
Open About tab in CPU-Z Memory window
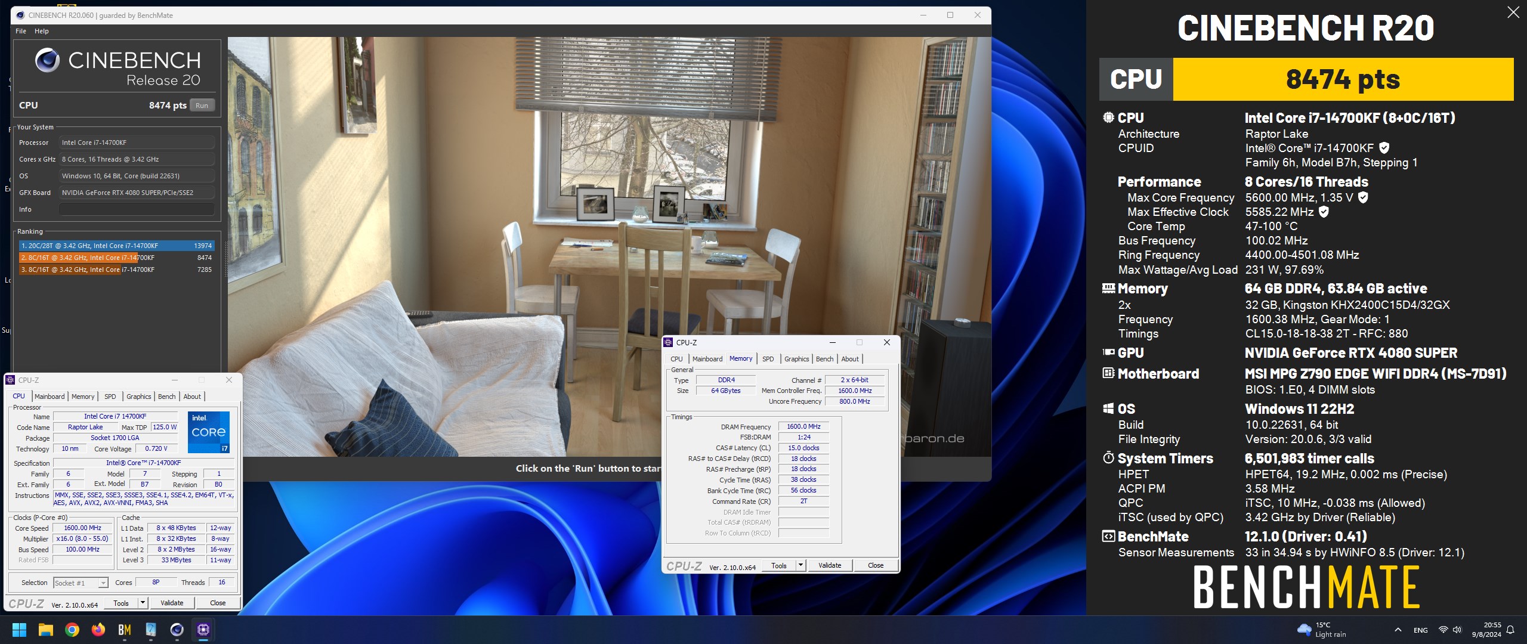(x=850, y=359)
